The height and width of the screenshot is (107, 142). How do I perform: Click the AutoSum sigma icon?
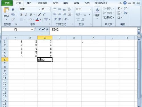pyautogui.click(x=119, y=9)
